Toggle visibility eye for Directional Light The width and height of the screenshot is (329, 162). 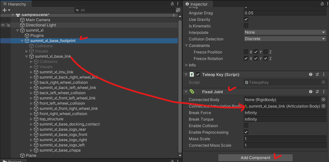point(3,25)
